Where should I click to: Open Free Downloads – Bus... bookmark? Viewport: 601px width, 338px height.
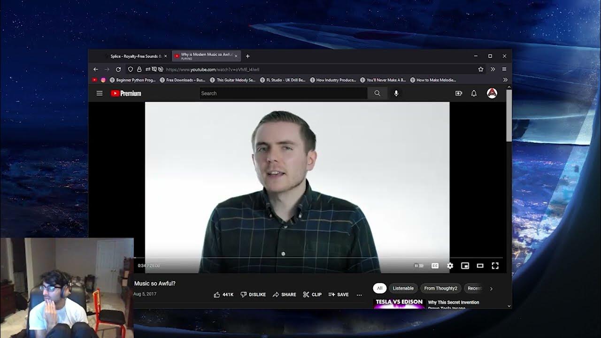(x=183, y=80)
